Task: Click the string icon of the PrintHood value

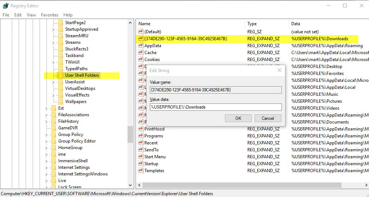Action: point(140,129)
